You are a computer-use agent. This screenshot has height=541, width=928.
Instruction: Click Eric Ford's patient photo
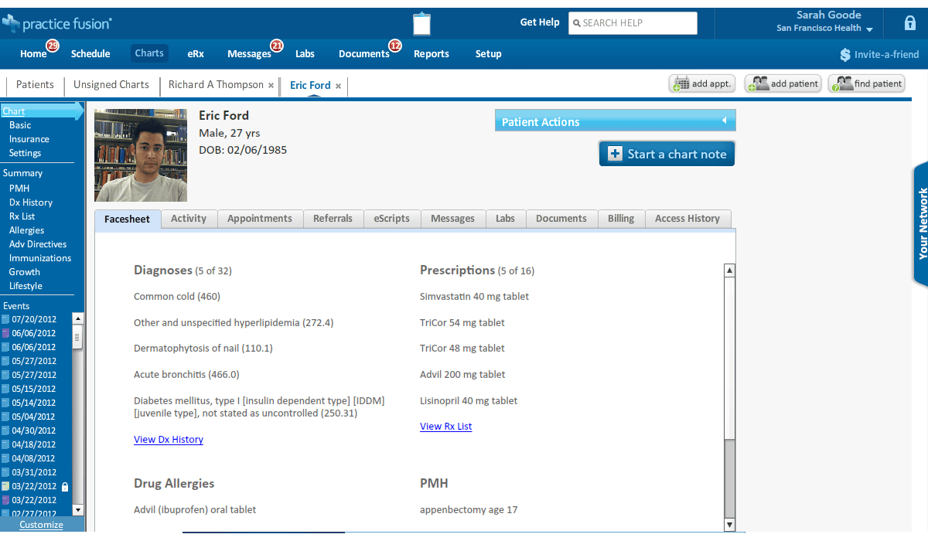[x=141, y=155]
